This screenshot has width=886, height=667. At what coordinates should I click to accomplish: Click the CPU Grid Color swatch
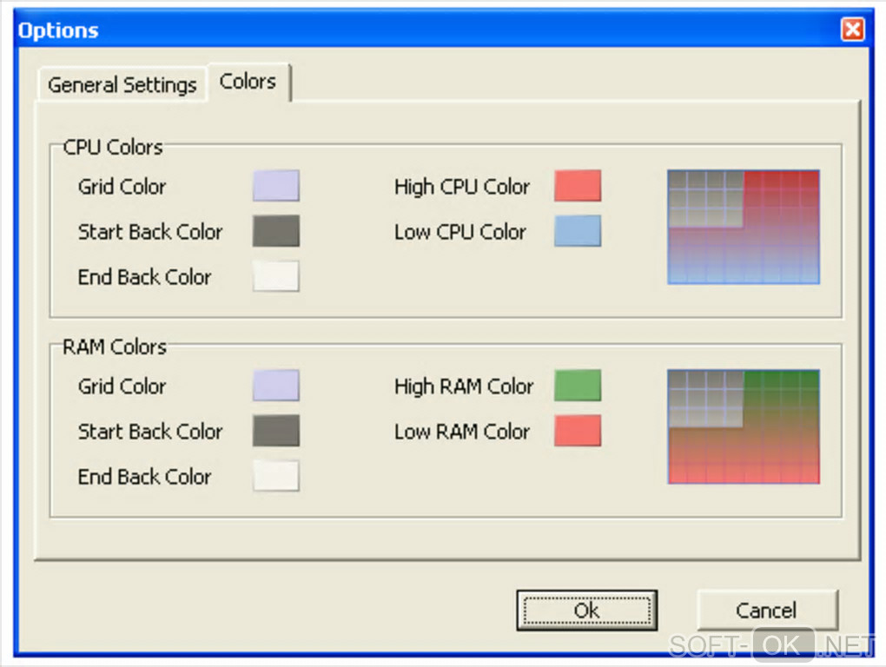(275, 186)
